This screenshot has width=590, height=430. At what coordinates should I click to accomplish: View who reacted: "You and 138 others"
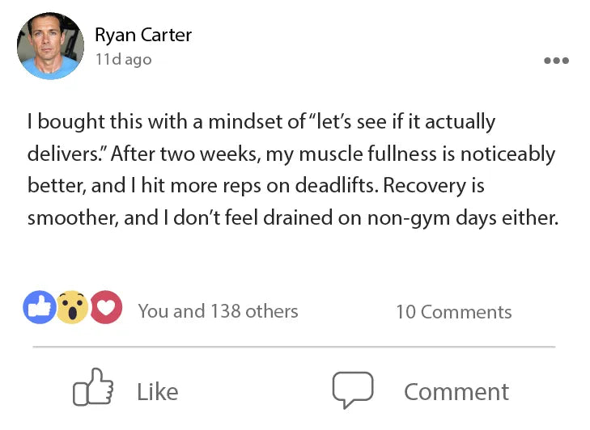218,311
